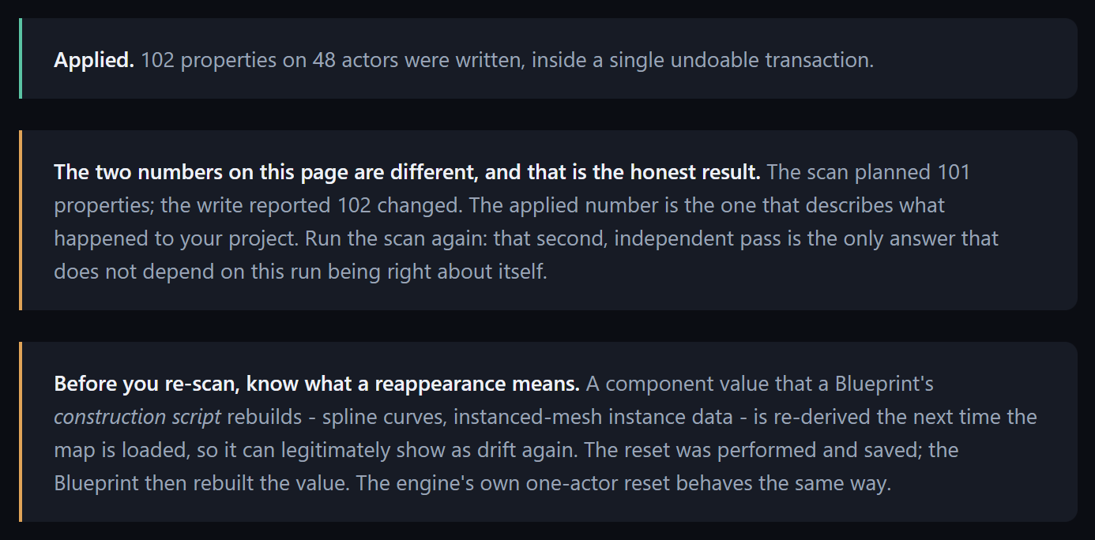Click the orange bar beside the two numbers warning
This screenshot has height=540, width=1095.
click(x=20, y=220)
